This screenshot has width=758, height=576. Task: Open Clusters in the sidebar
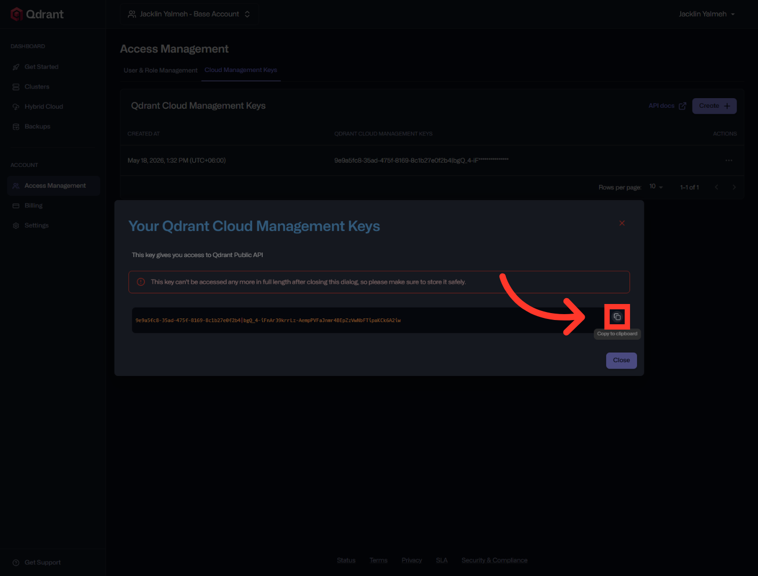point(37,87)
